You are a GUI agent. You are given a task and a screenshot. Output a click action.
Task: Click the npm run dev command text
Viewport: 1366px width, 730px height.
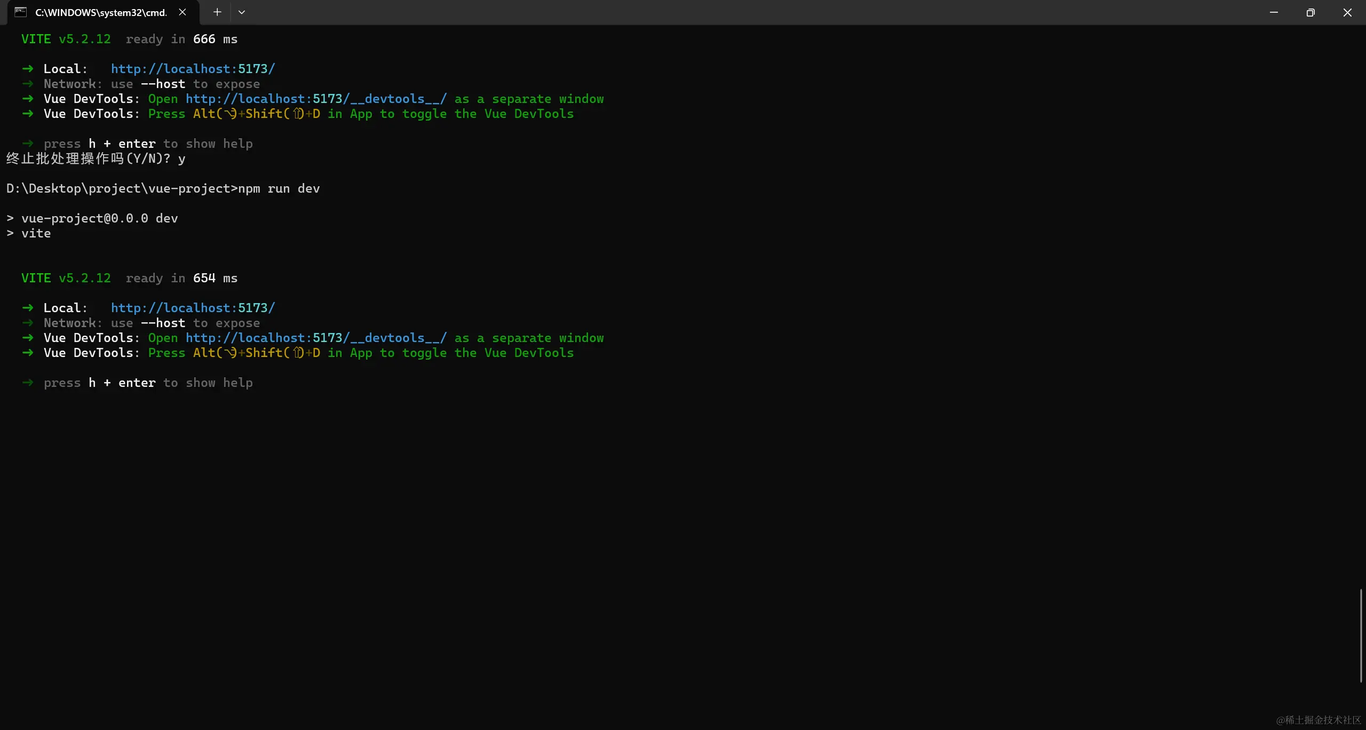pos(279,188)
